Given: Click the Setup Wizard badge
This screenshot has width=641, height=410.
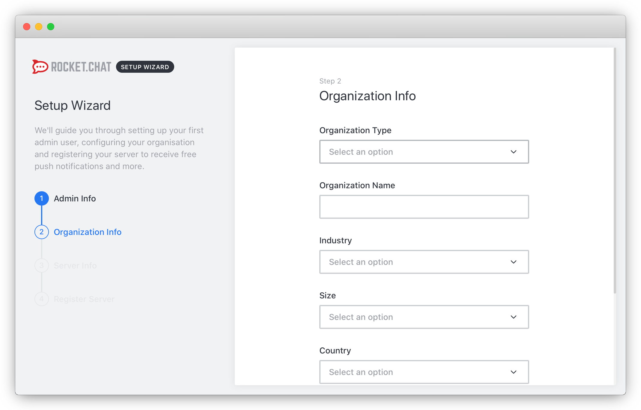Looking at the screenshot, I should (145, 67).
